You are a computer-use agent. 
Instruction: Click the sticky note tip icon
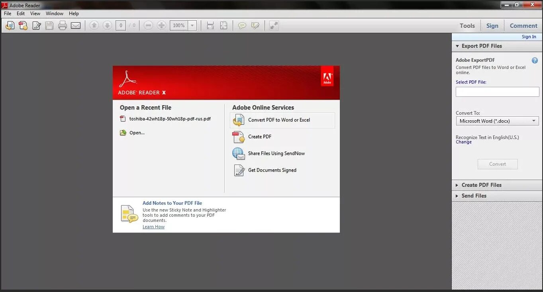pyautogui.click(x=129, y=214)
